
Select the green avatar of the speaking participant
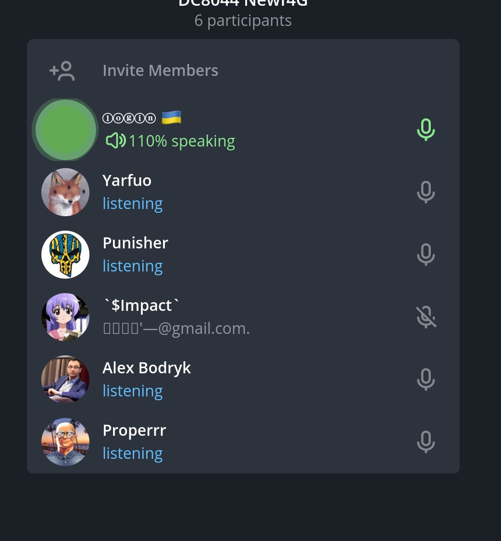pyautogui.click(x=65, y=130)
